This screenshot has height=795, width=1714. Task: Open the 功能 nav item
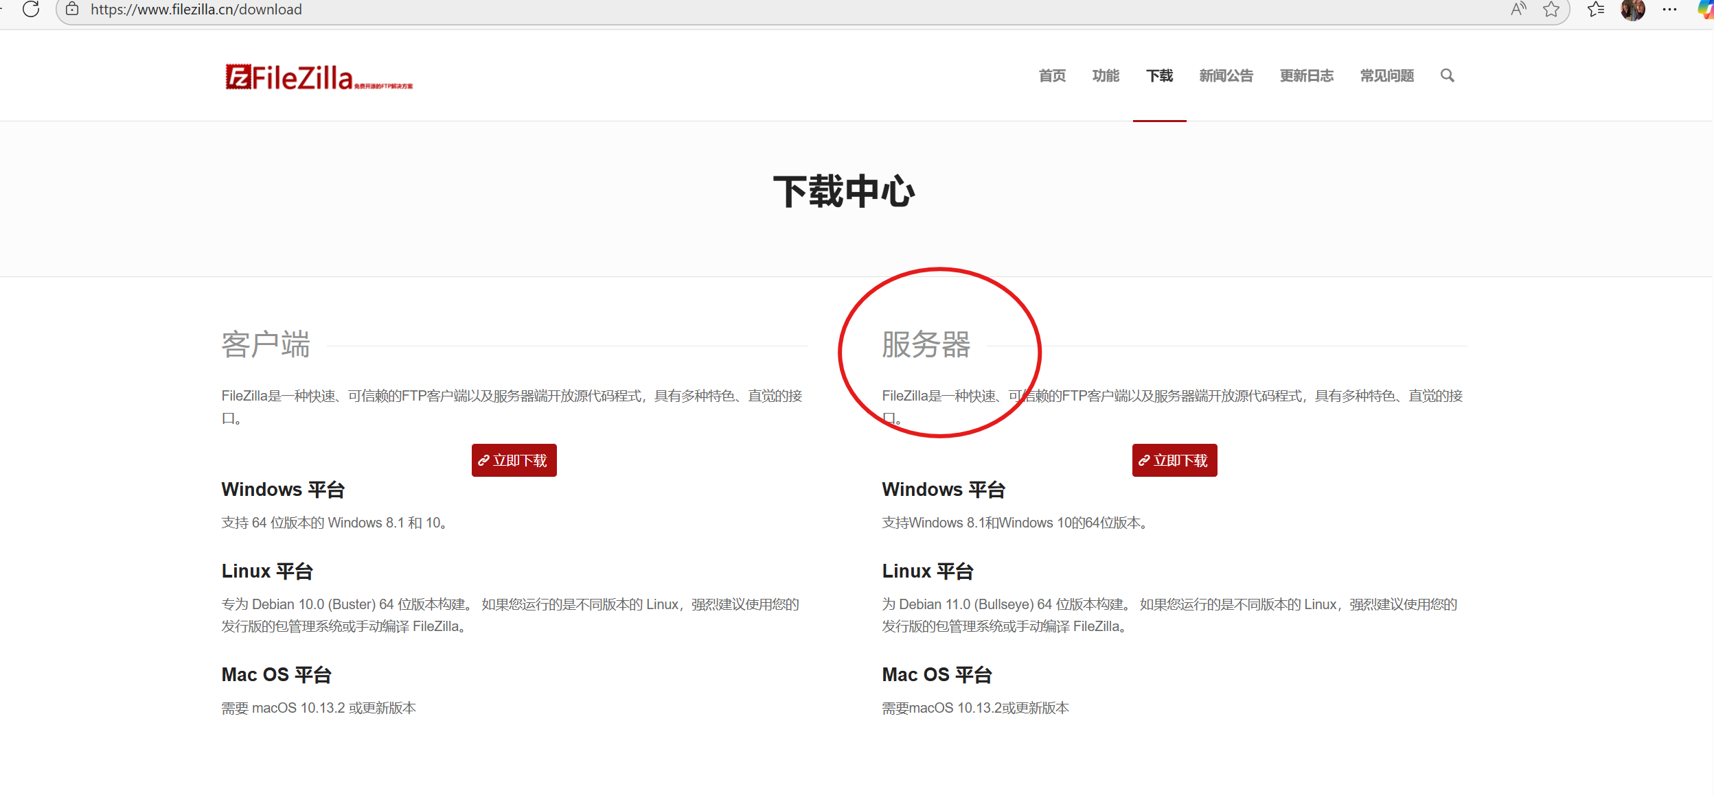pos(1106,75)
